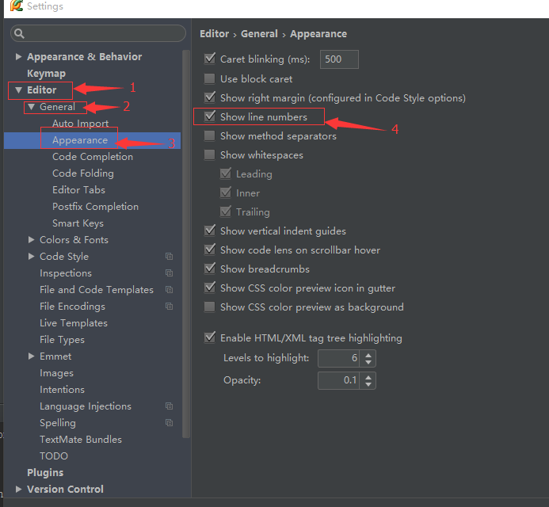
Task: Open the Code Completion settings page
Action: pos(93,157)
